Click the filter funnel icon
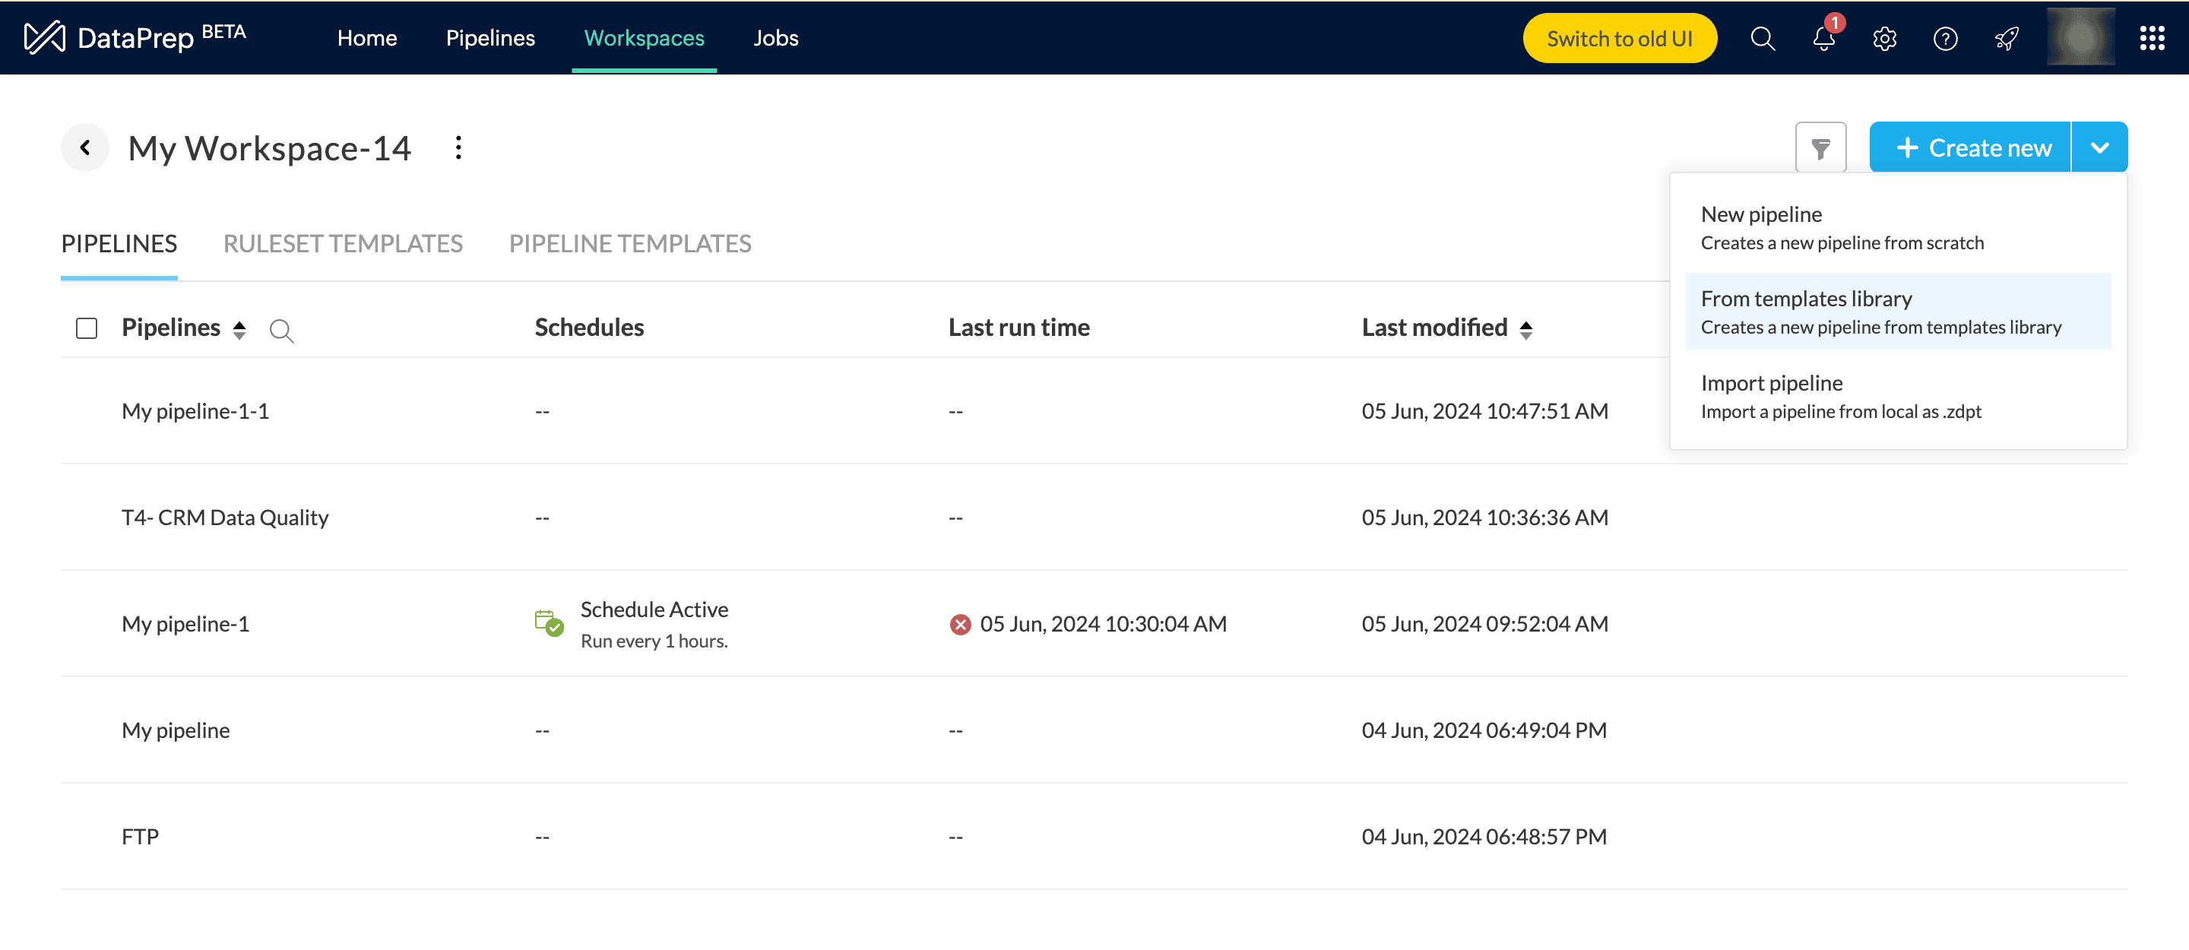The width and height of the screenshot is (2189, 950). coord(1820,149)
